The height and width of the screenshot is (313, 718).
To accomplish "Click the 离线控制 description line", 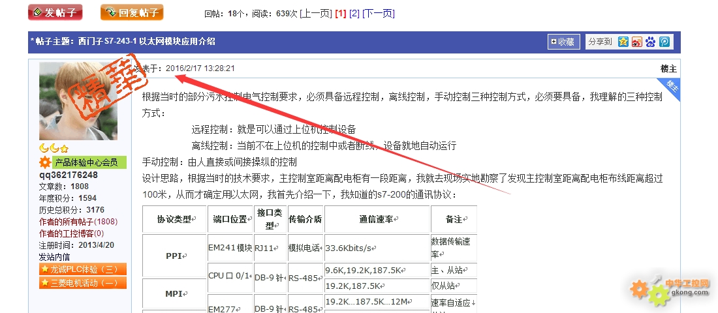I will 324,146.
